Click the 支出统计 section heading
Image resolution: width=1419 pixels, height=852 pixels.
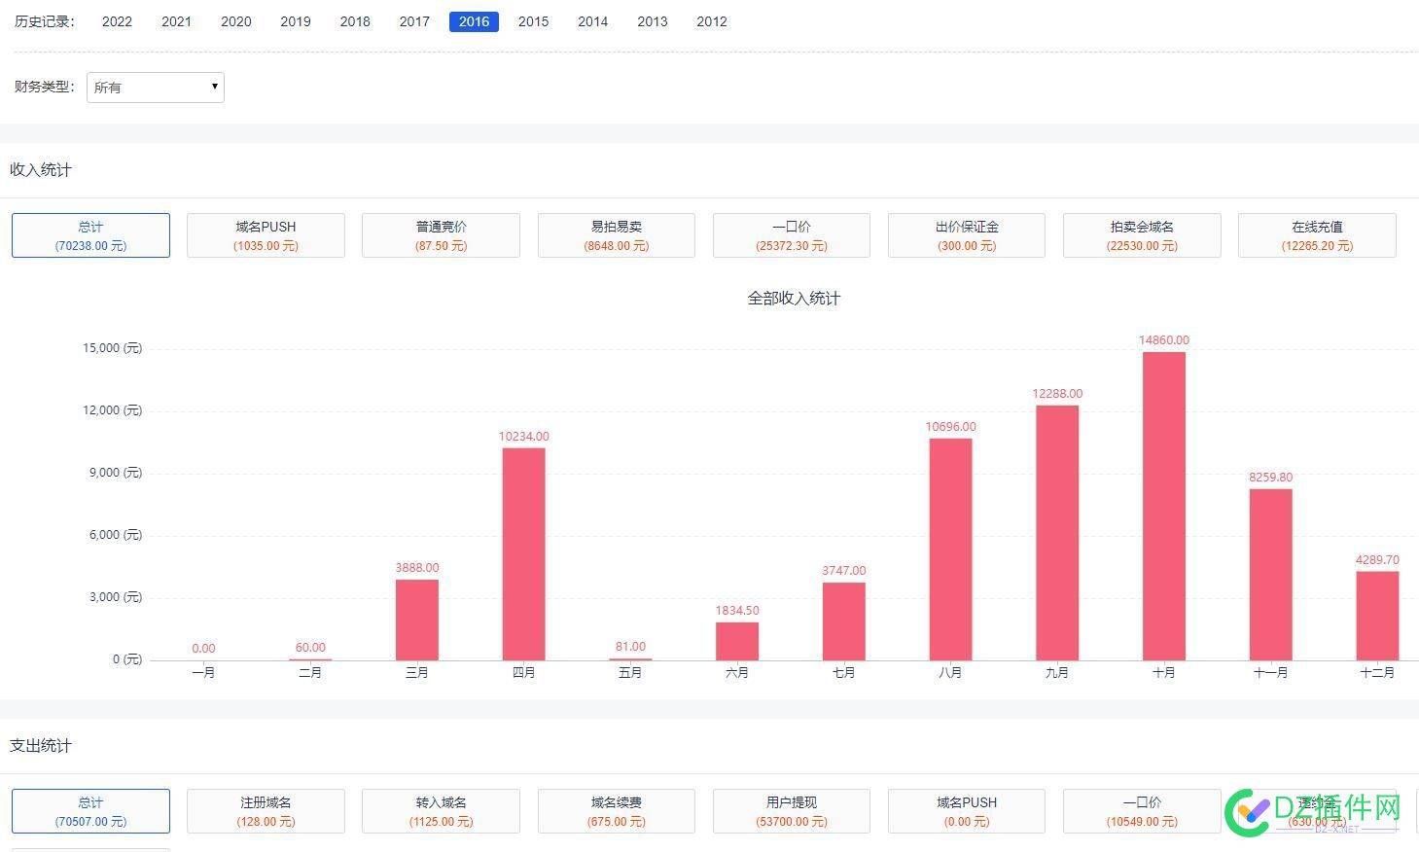tap(41, 746)
